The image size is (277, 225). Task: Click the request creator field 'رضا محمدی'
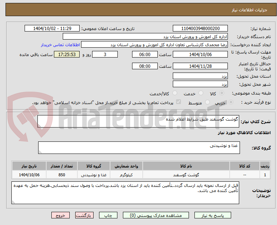[x=154, y=45]
